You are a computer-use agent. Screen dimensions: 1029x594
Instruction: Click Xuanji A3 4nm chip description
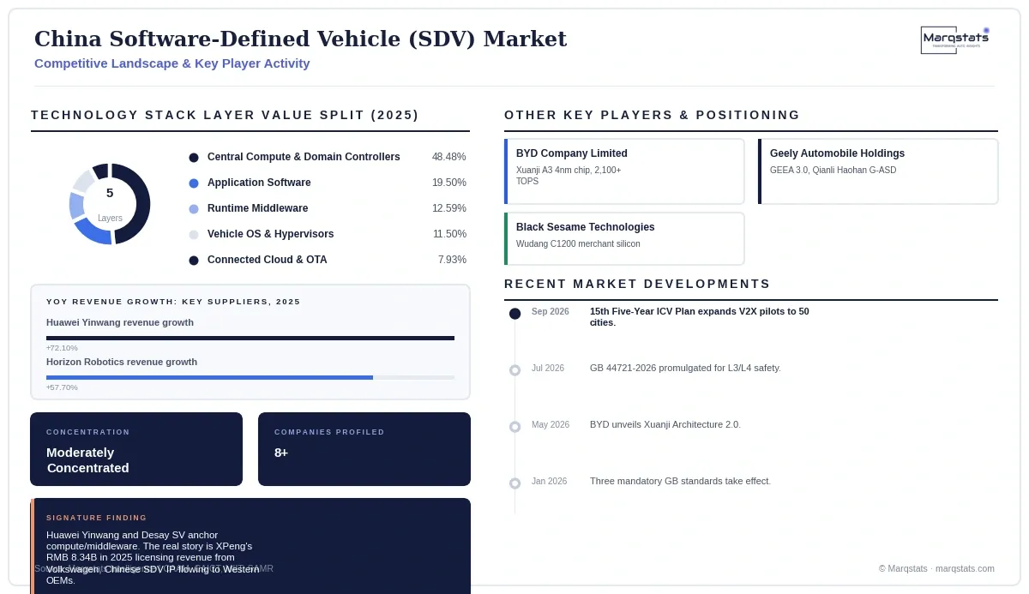(x=569, y=176)
